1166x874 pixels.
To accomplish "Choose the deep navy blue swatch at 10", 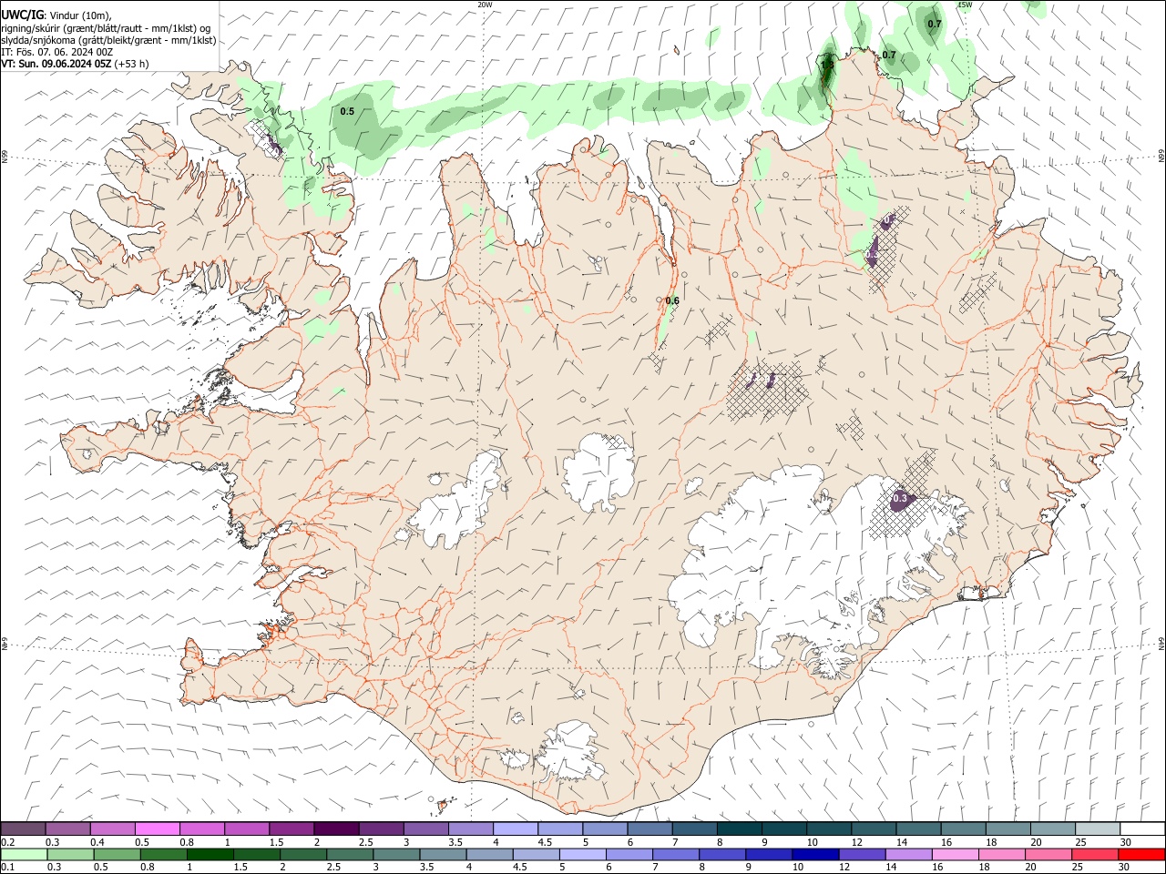I will point(813,855).
